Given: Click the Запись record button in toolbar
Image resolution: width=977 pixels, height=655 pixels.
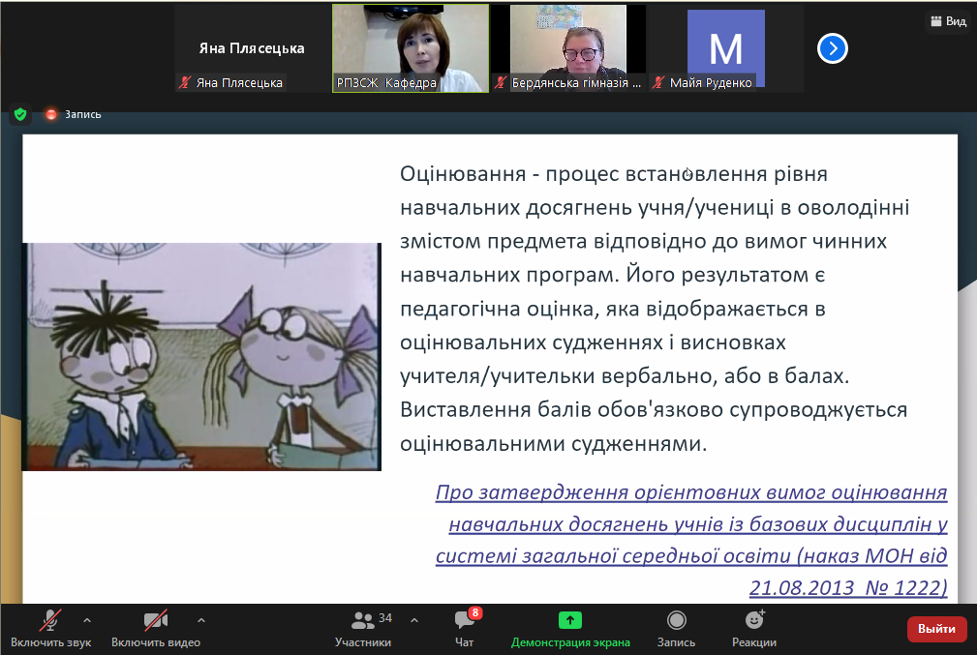Looking at the screenshot, I should (x=676, y=629).
